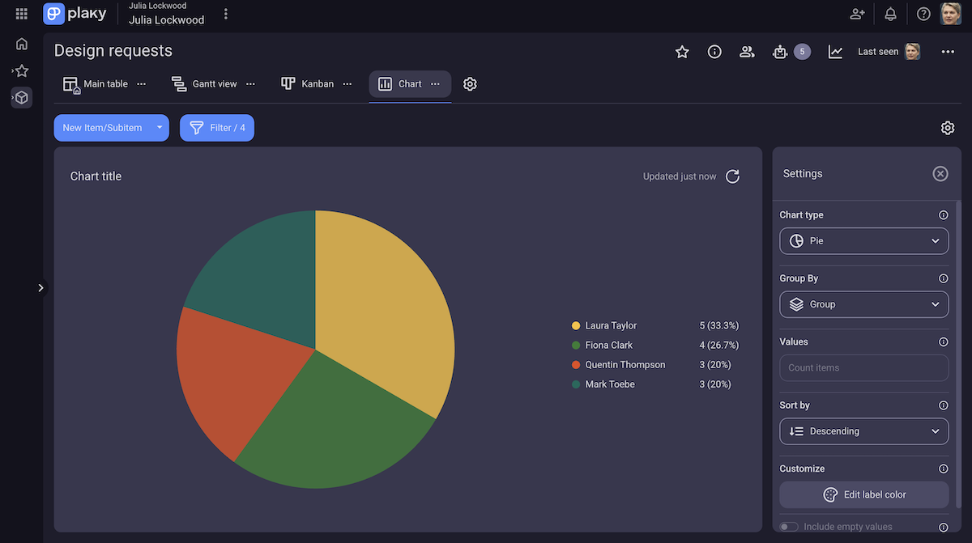Enable the Include empty values toggle
972x543 pixels.
click(787, 526)
